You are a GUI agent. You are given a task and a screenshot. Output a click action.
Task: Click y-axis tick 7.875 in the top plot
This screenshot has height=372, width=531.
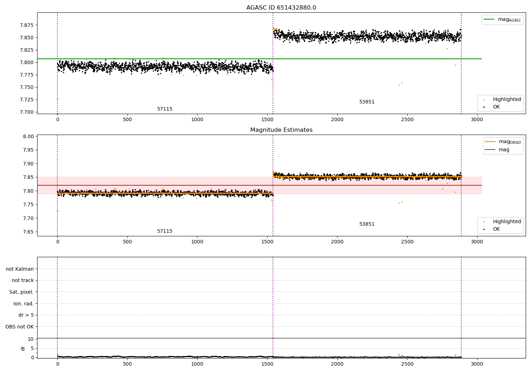point(27,25)
